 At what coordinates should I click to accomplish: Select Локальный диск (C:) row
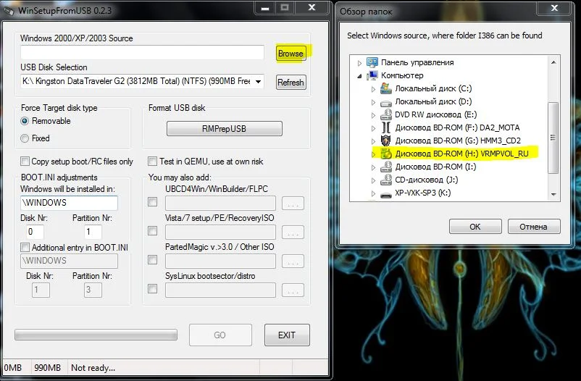[433, 88]
